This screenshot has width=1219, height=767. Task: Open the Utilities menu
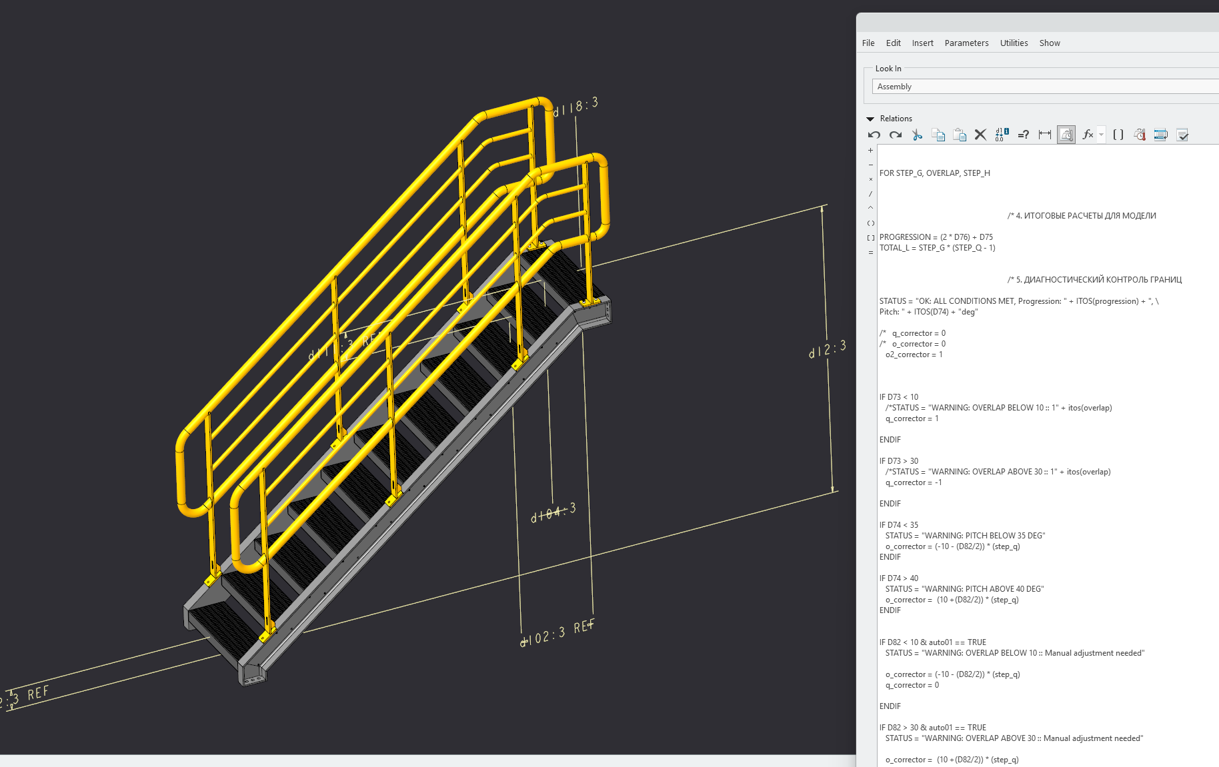(x=1014, y=43)
